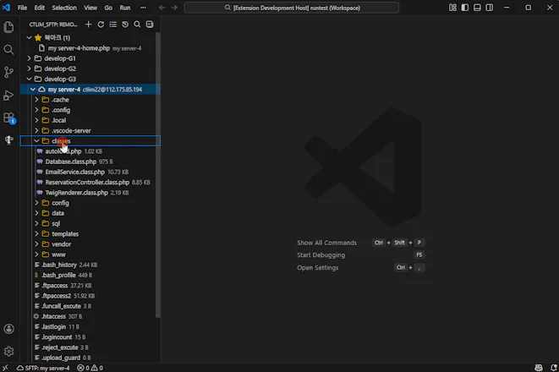Open the Search view in activity bar
559x372 pixels.
tap(9, 50)
